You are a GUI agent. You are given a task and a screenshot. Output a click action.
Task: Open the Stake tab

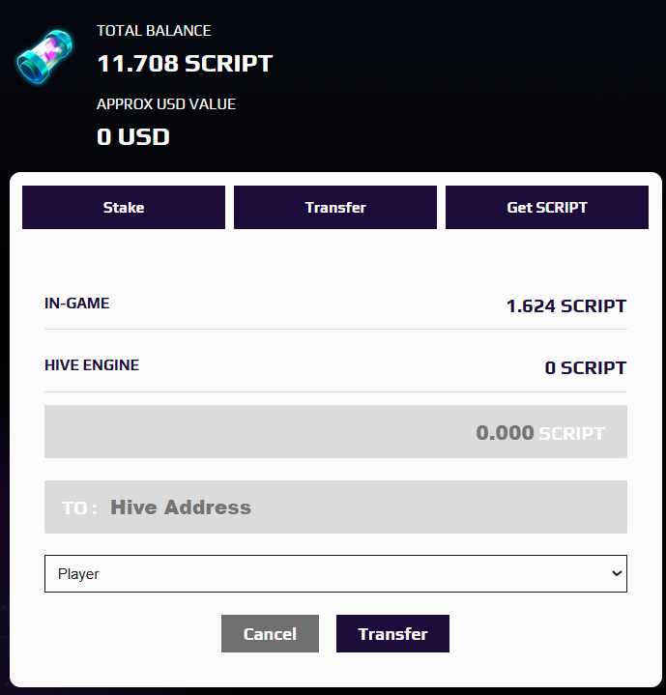pyautogui.click(x=124, y=208)
